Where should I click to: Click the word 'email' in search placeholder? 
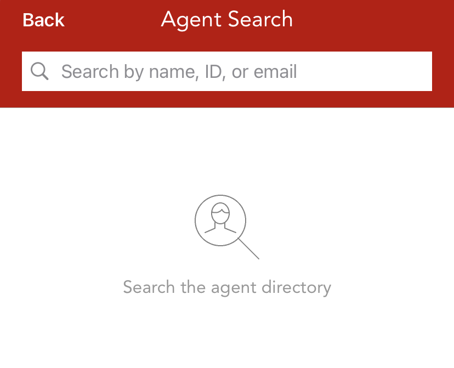275,71
